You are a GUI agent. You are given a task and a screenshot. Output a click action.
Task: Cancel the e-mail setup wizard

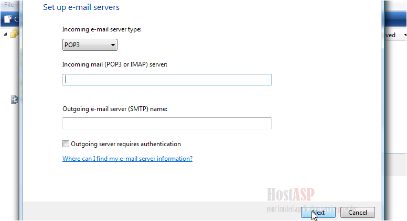point(357,213)
